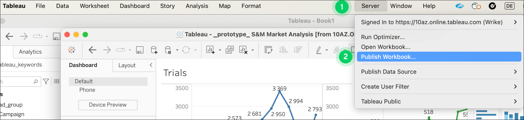Expand the Publish Data Source submenu
524x120 pixels.
[515, 72]
